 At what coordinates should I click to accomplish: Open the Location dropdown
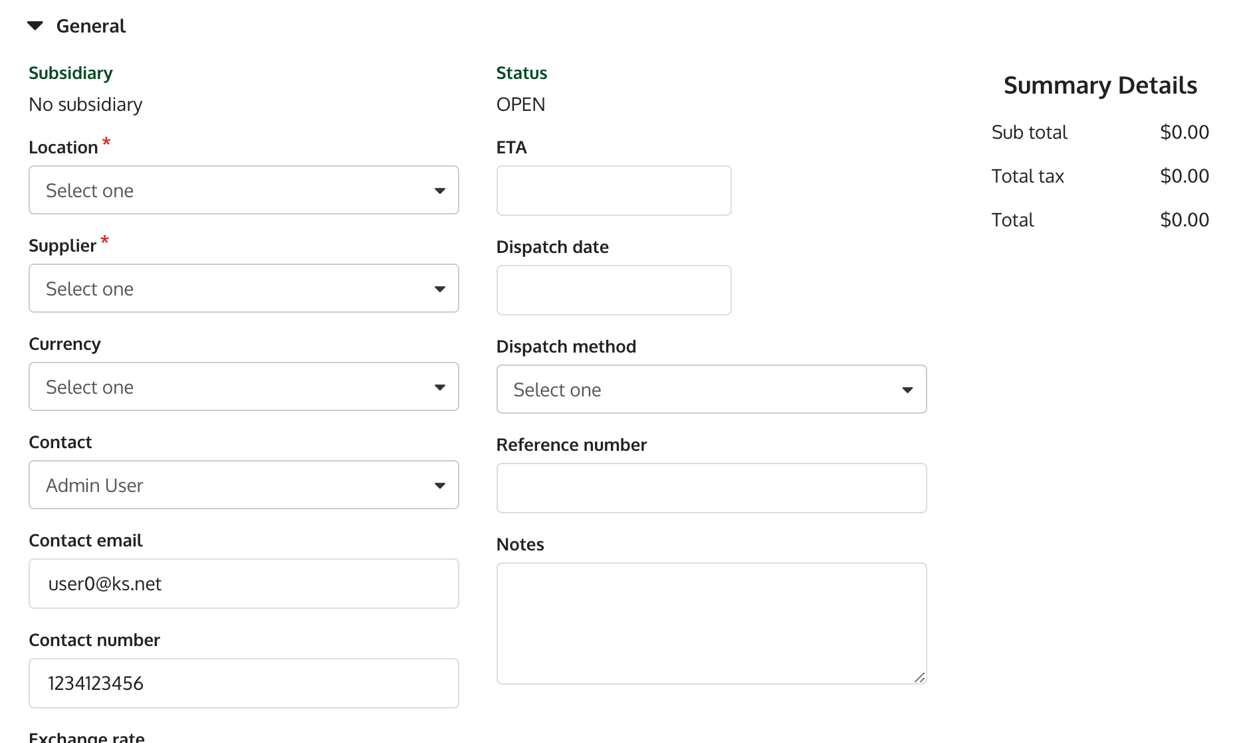click(x=243, y=191)
